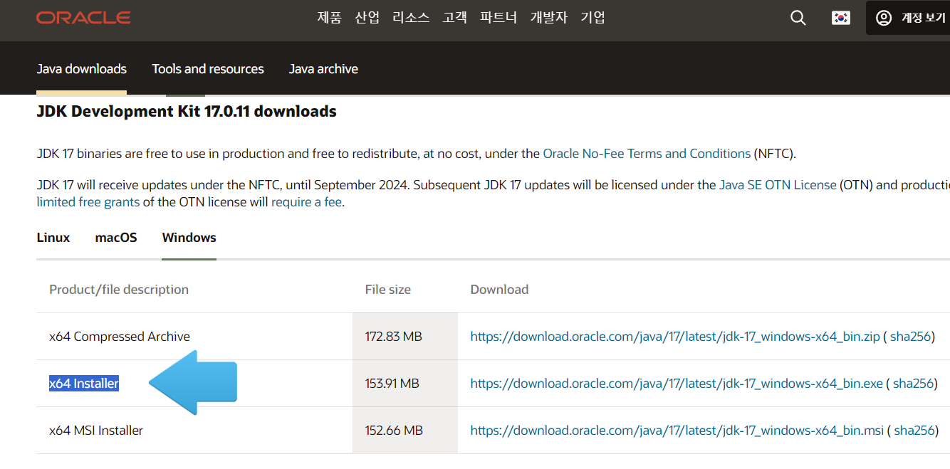950x469 pixels.
Task: Select the Windows platform tab
Action: (x=189, y=238)
